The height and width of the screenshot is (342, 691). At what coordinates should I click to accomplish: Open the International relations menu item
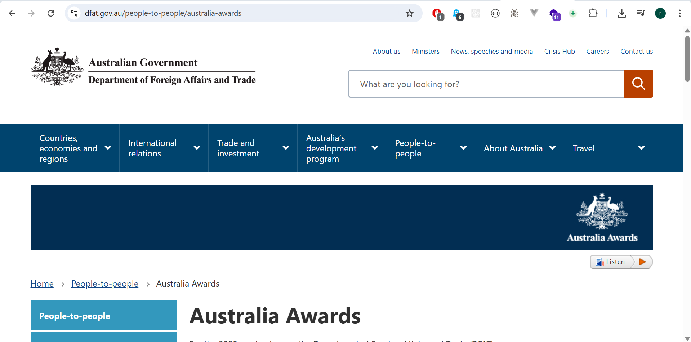coord(164,148)
